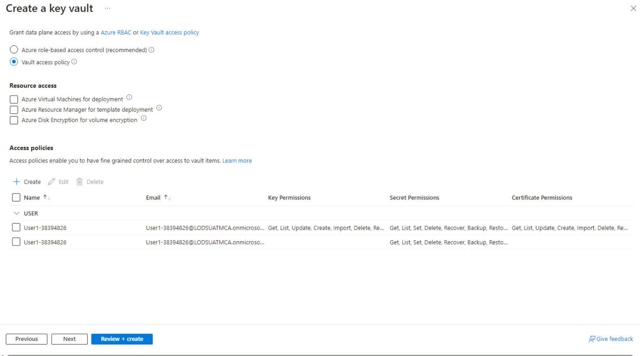Click the Delete trash icon
640x356 pixels.
coord(80,182)
